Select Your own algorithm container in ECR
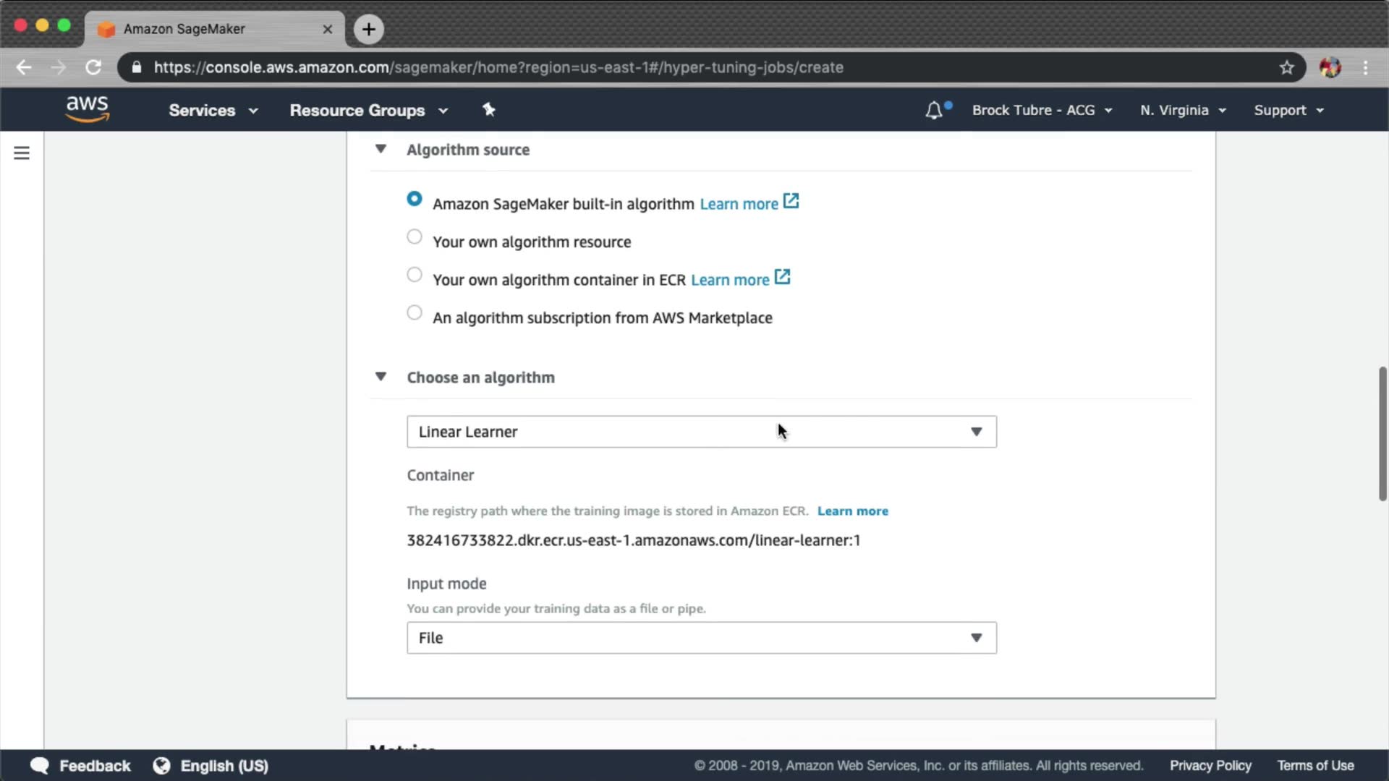 (415, 275)
